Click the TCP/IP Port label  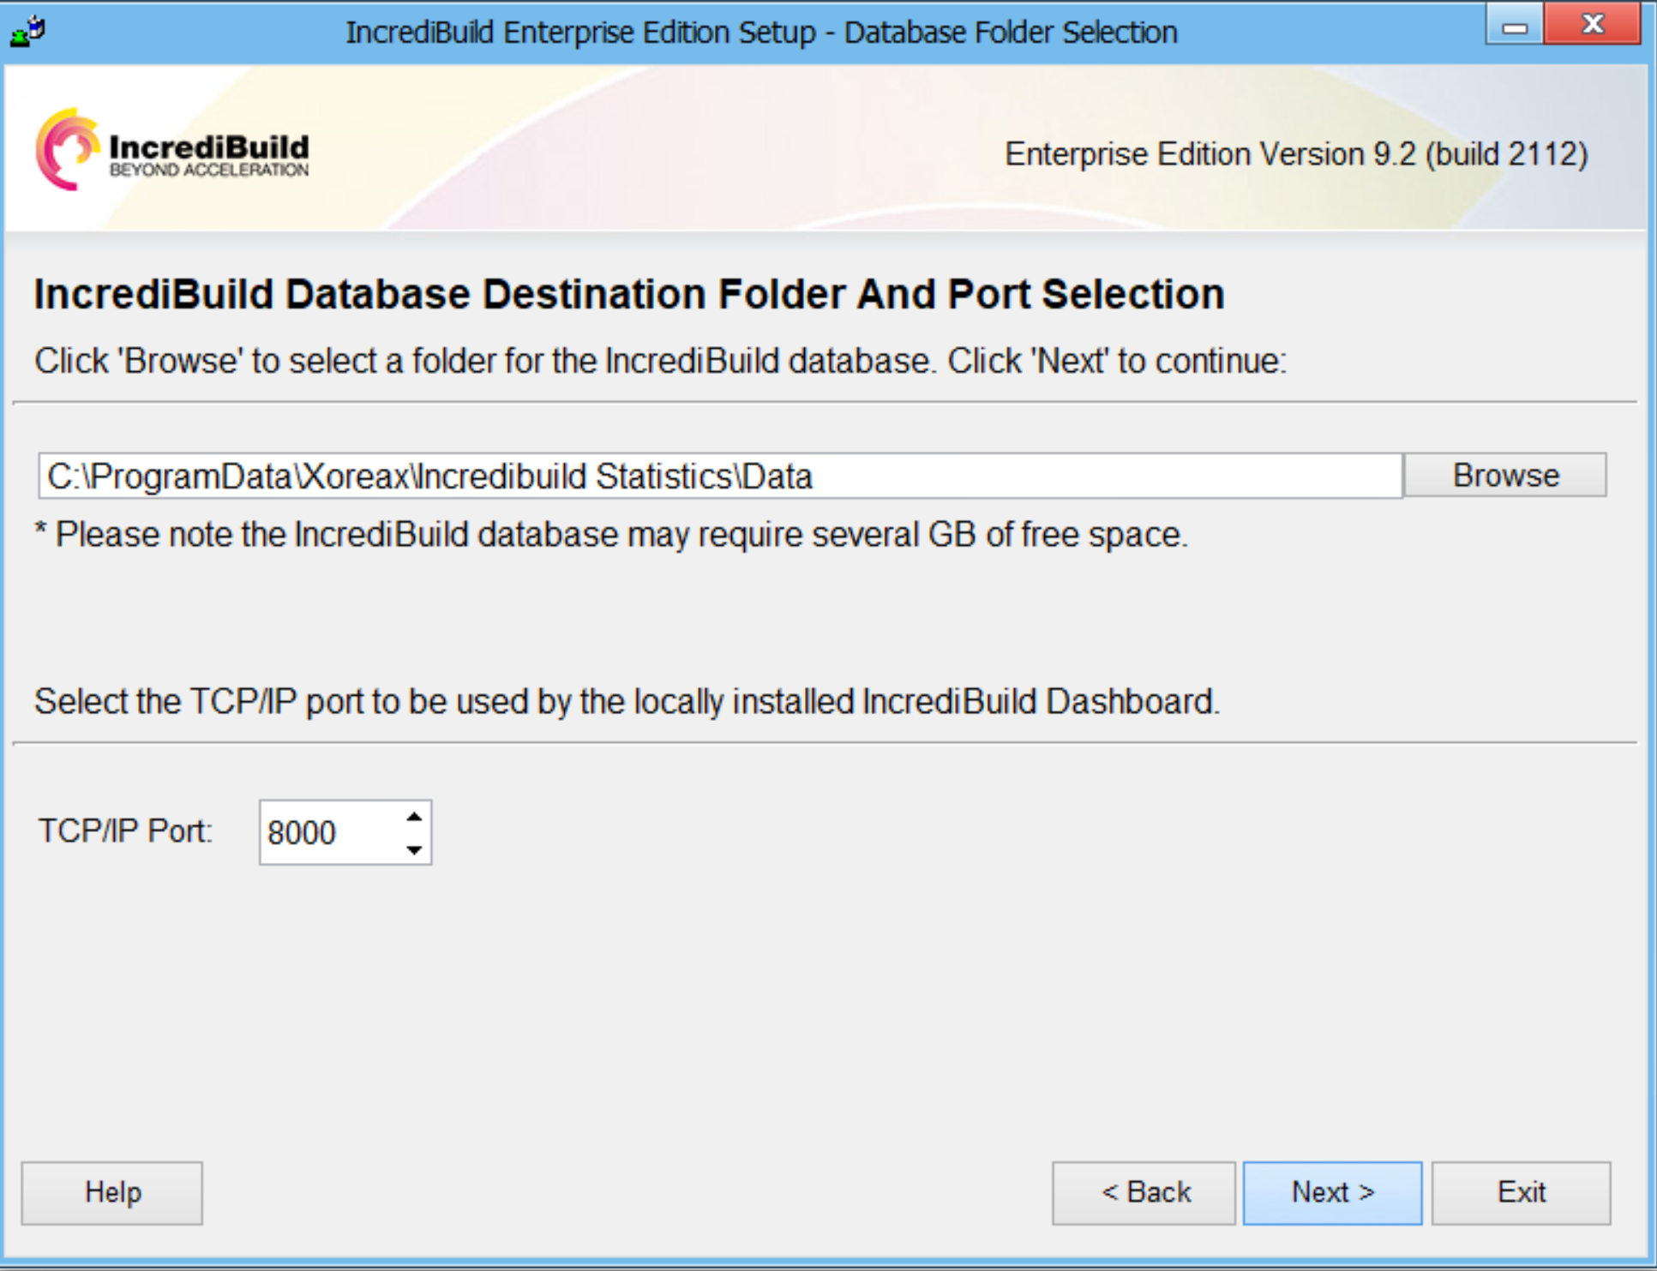(x=125, y=831)
